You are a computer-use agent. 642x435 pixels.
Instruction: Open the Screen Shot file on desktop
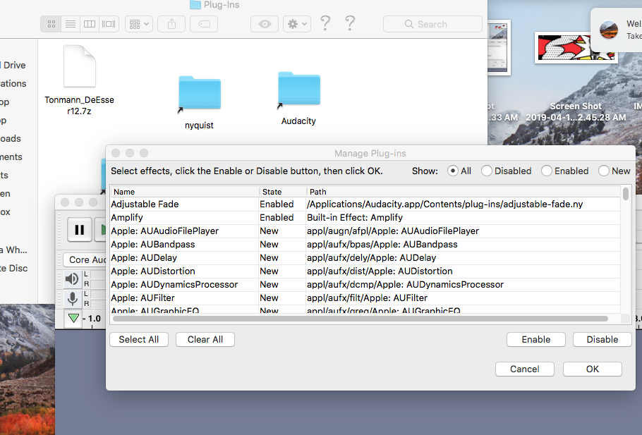[576, 78]
